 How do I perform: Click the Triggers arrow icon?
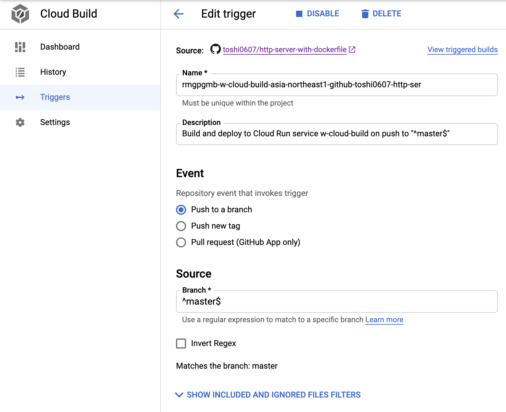click(20, 97)
